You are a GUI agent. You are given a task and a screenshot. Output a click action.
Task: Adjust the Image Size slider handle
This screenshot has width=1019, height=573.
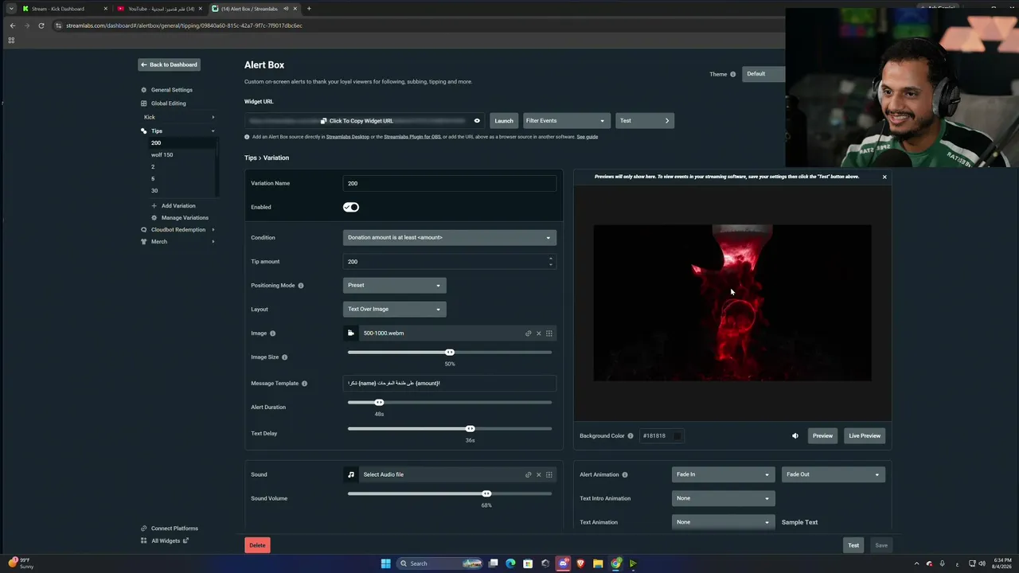tap(450, 353)
